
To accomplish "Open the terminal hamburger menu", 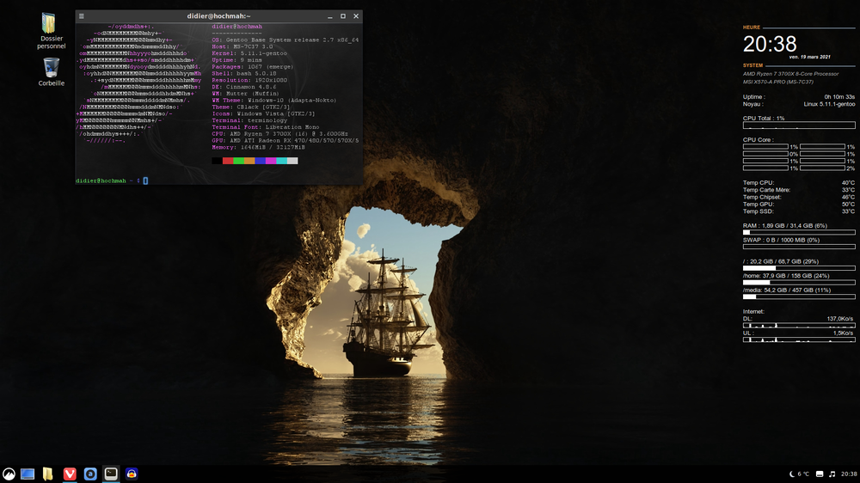I will coord(81,15).
